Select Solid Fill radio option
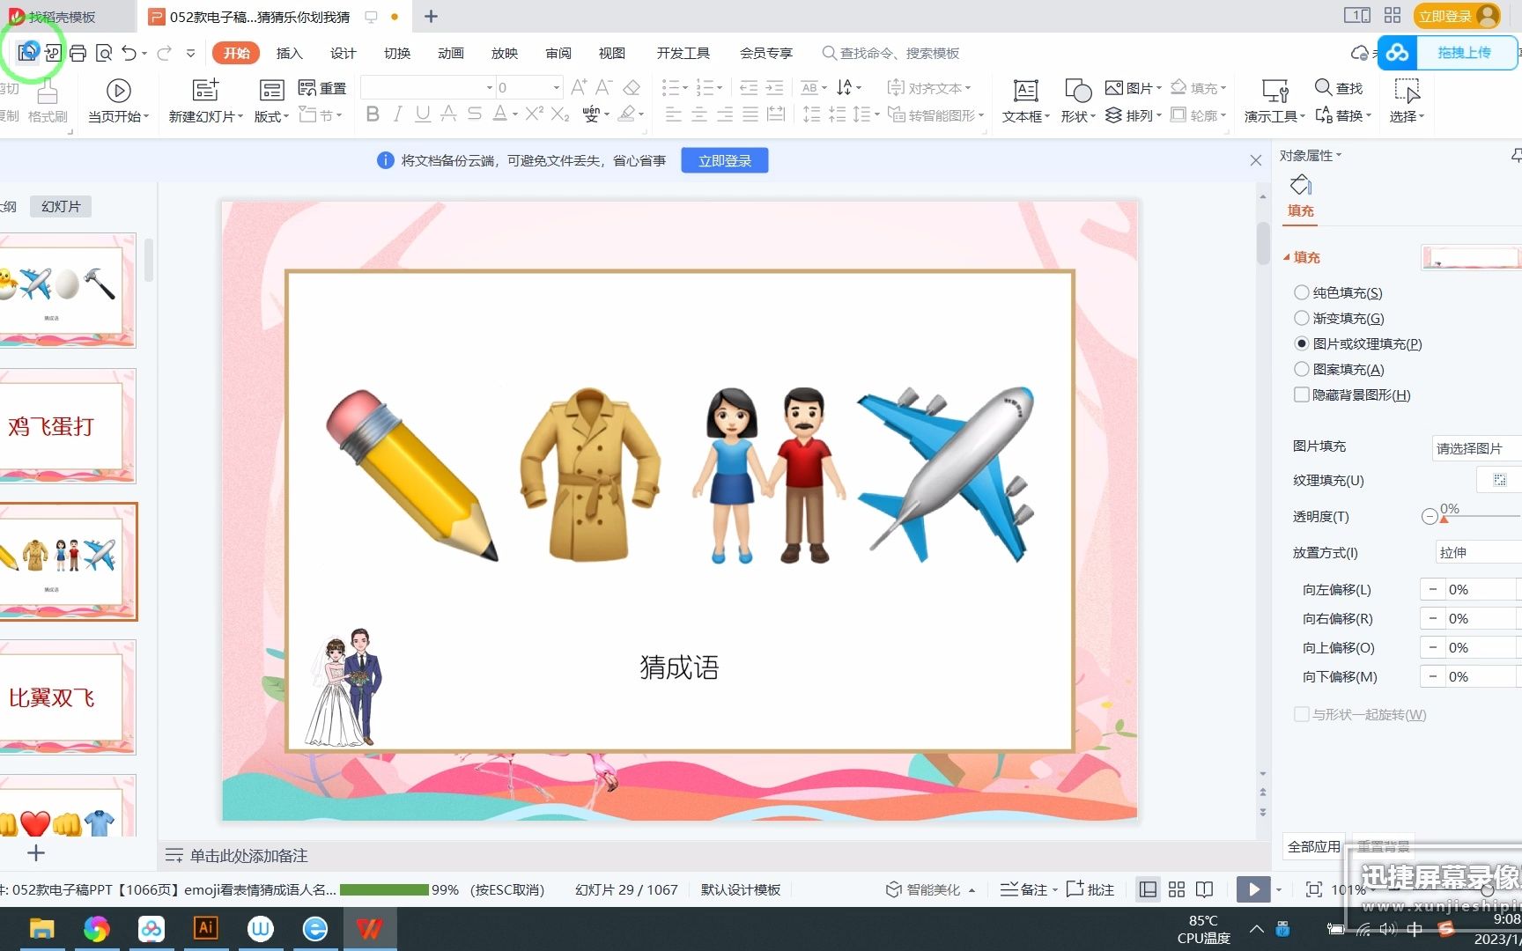Screen dimensions: 1522x951 pos(1301,292)
